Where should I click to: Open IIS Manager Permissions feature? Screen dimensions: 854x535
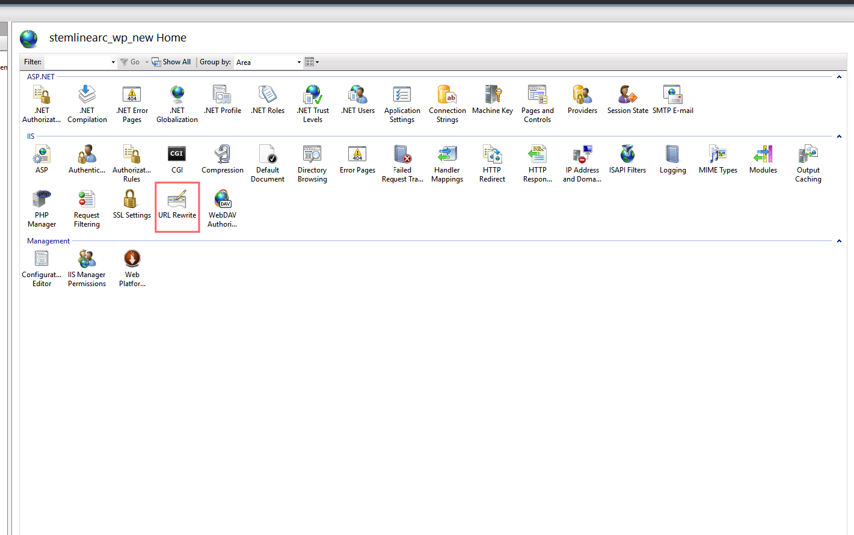(x=87, y=268)
